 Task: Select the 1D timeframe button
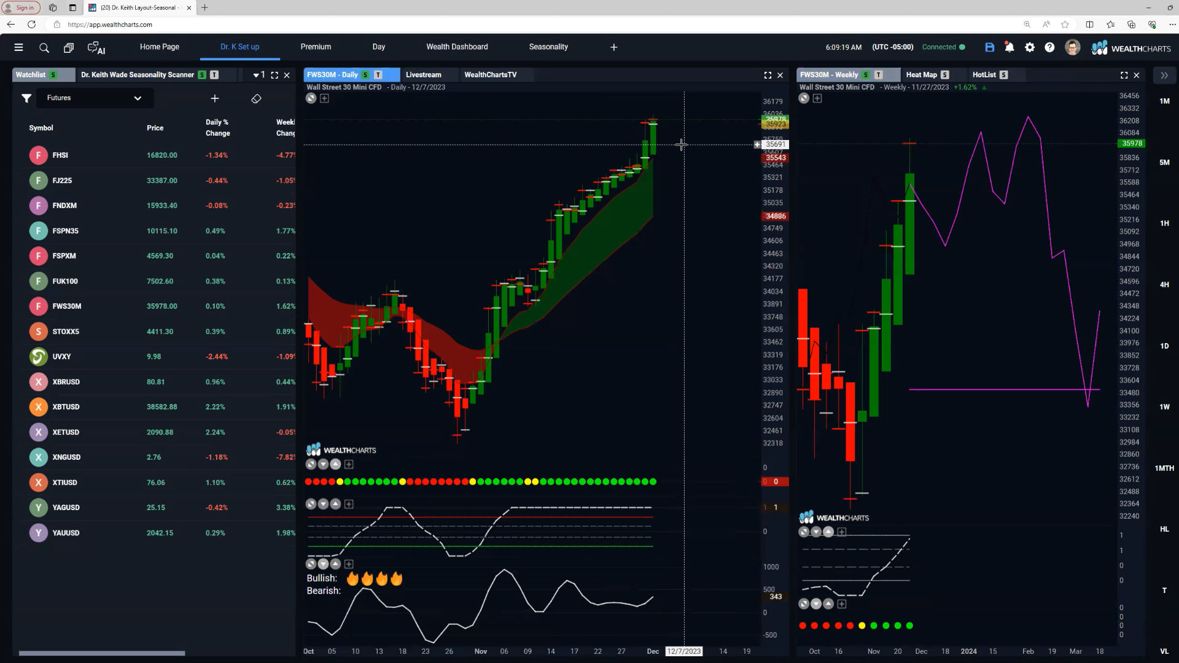click(x=1164, y=346)
